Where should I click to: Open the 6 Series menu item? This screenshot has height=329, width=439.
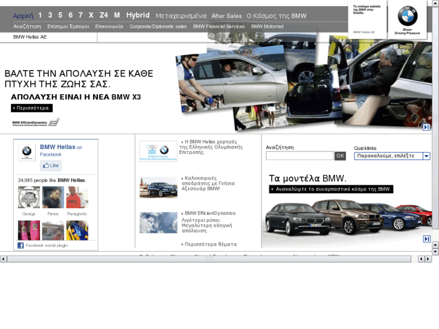71,15
